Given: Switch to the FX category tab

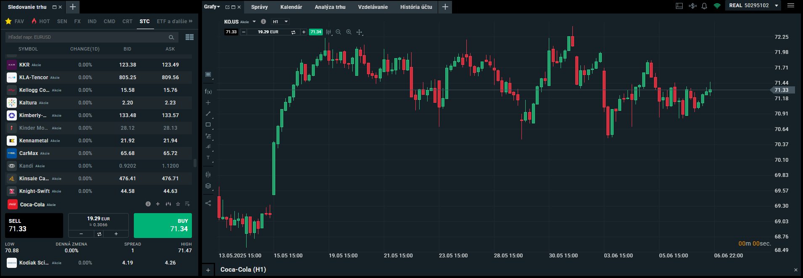Looking at the screenshot, I should pyautogui.click(x=77, y=21).
